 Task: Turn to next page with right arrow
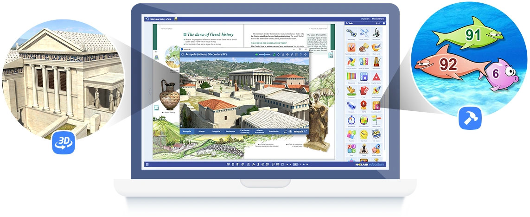[x=337, y=91]
